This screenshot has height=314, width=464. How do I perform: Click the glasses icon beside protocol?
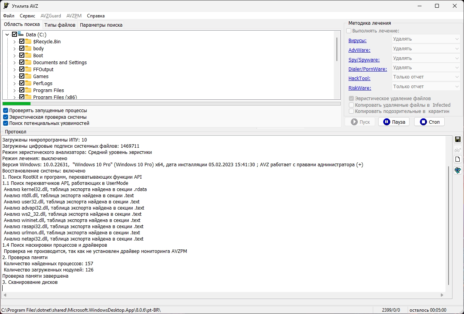tap(458, 150)
